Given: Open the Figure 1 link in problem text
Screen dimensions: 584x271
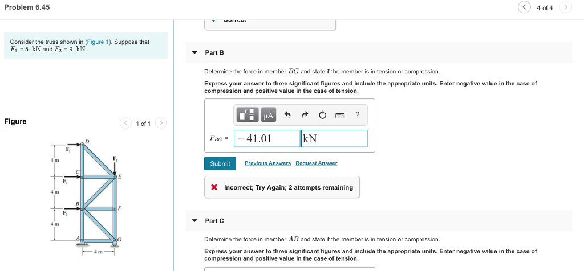Looking at the screenshot, I should coord(98,42).
